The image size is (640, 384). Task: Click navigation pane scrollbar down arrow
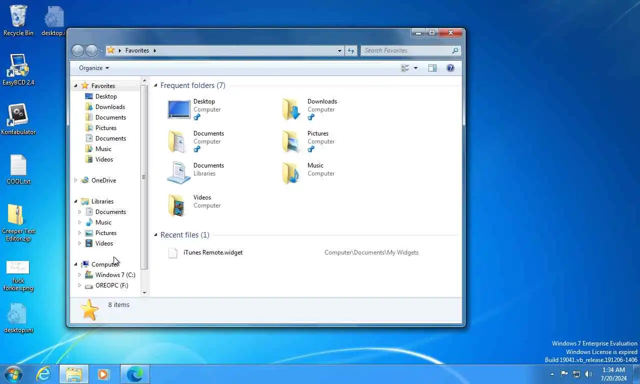click(144, 293)
